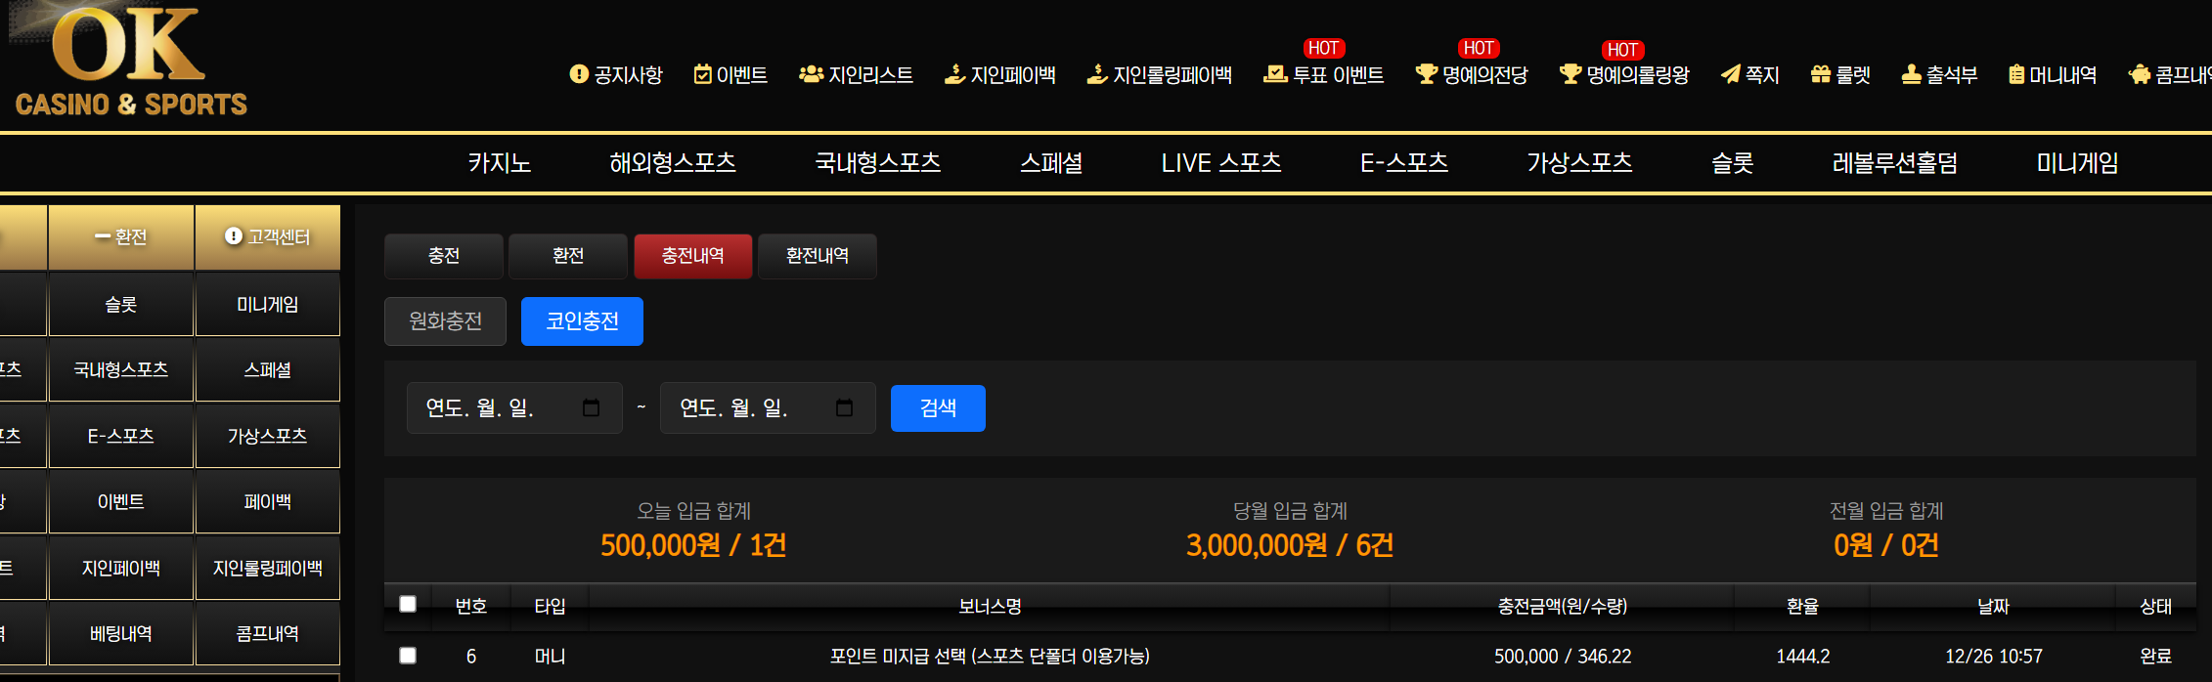The image size is (2212, 682).
Task: Open 지인리스트 people icon
Action: click(811, 74)
